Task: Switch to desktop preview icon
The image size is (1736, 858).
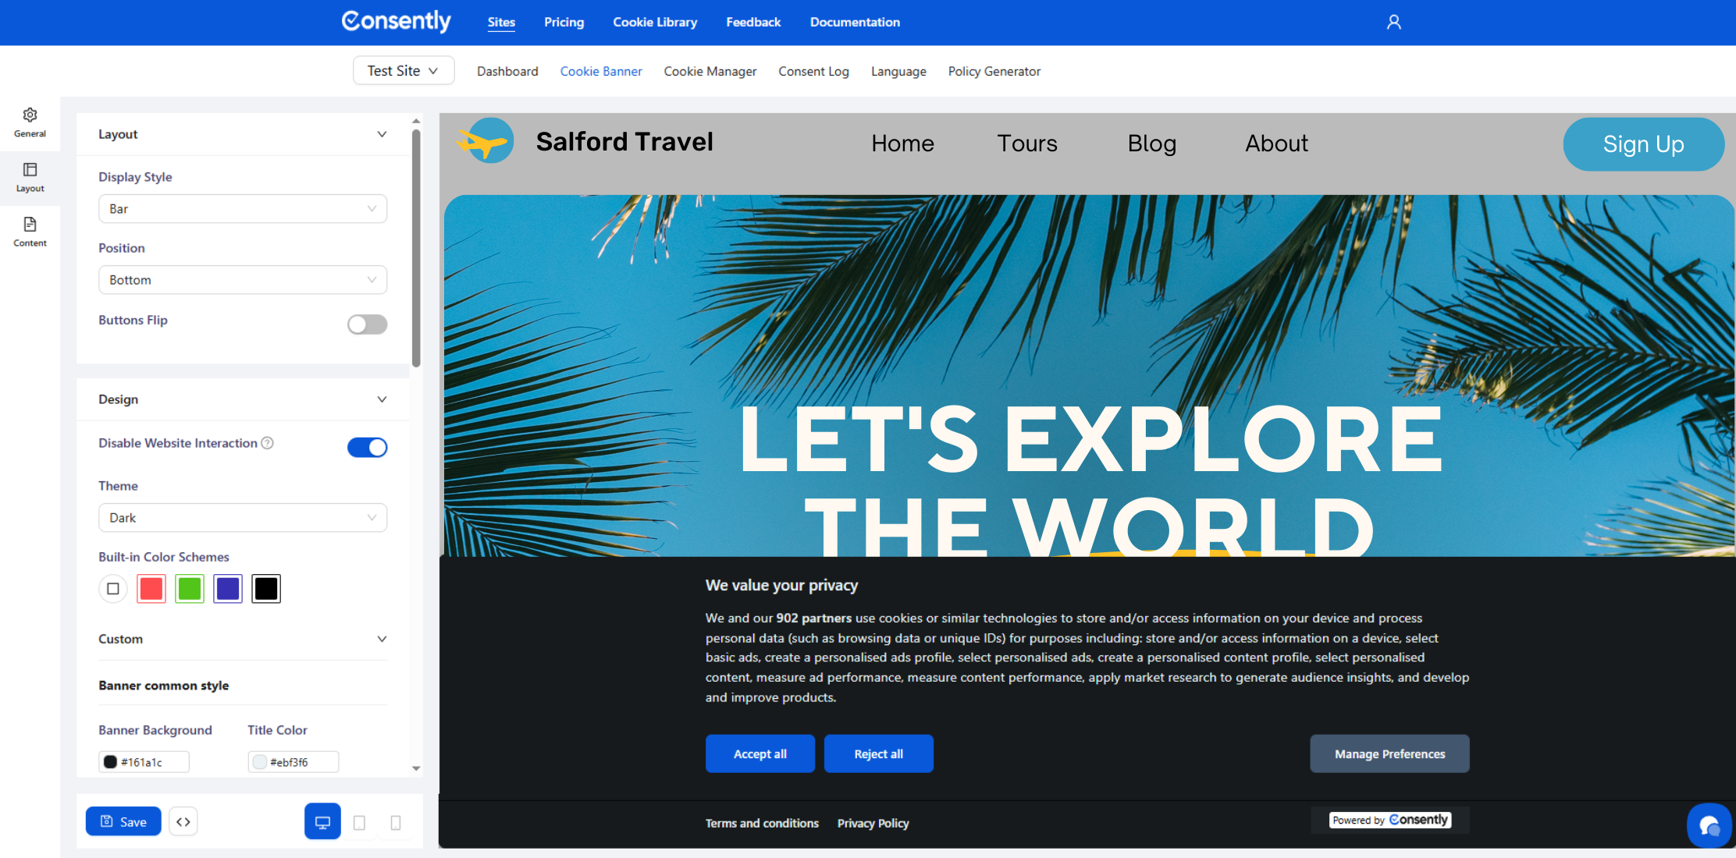Action: 322,822
